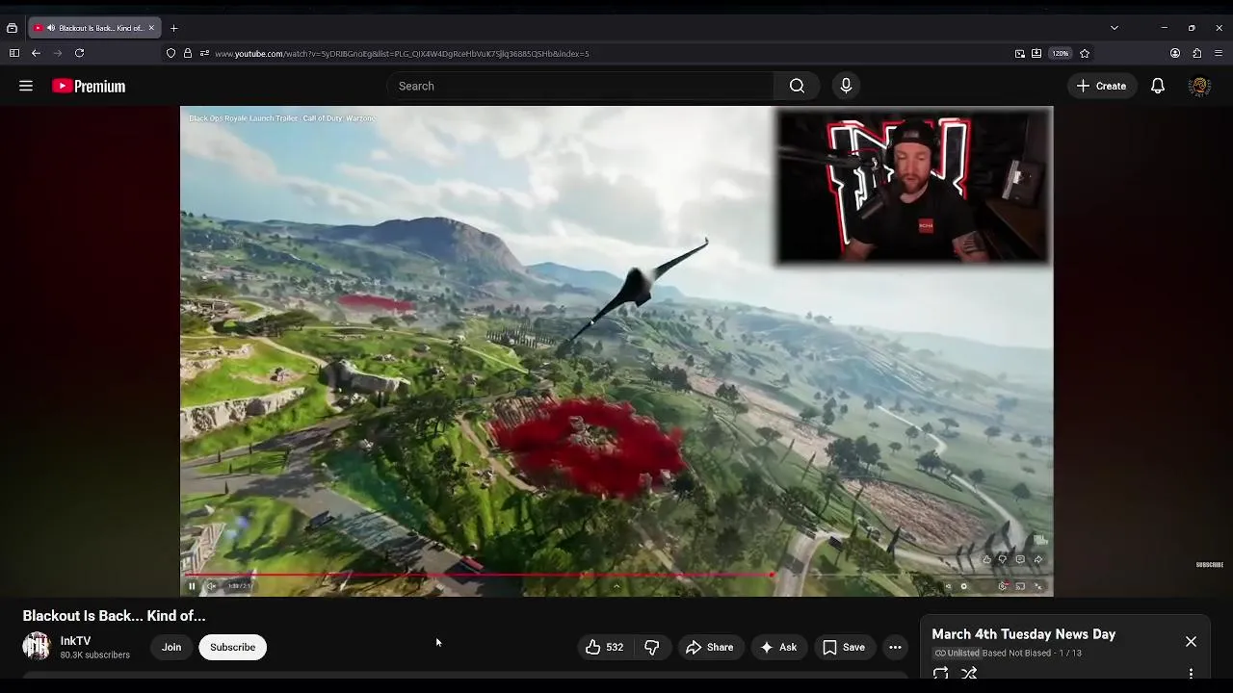Screen dimensions: 1233x693
Task: Open playlist options three-dot menu
Action: tap(1191, 674)
